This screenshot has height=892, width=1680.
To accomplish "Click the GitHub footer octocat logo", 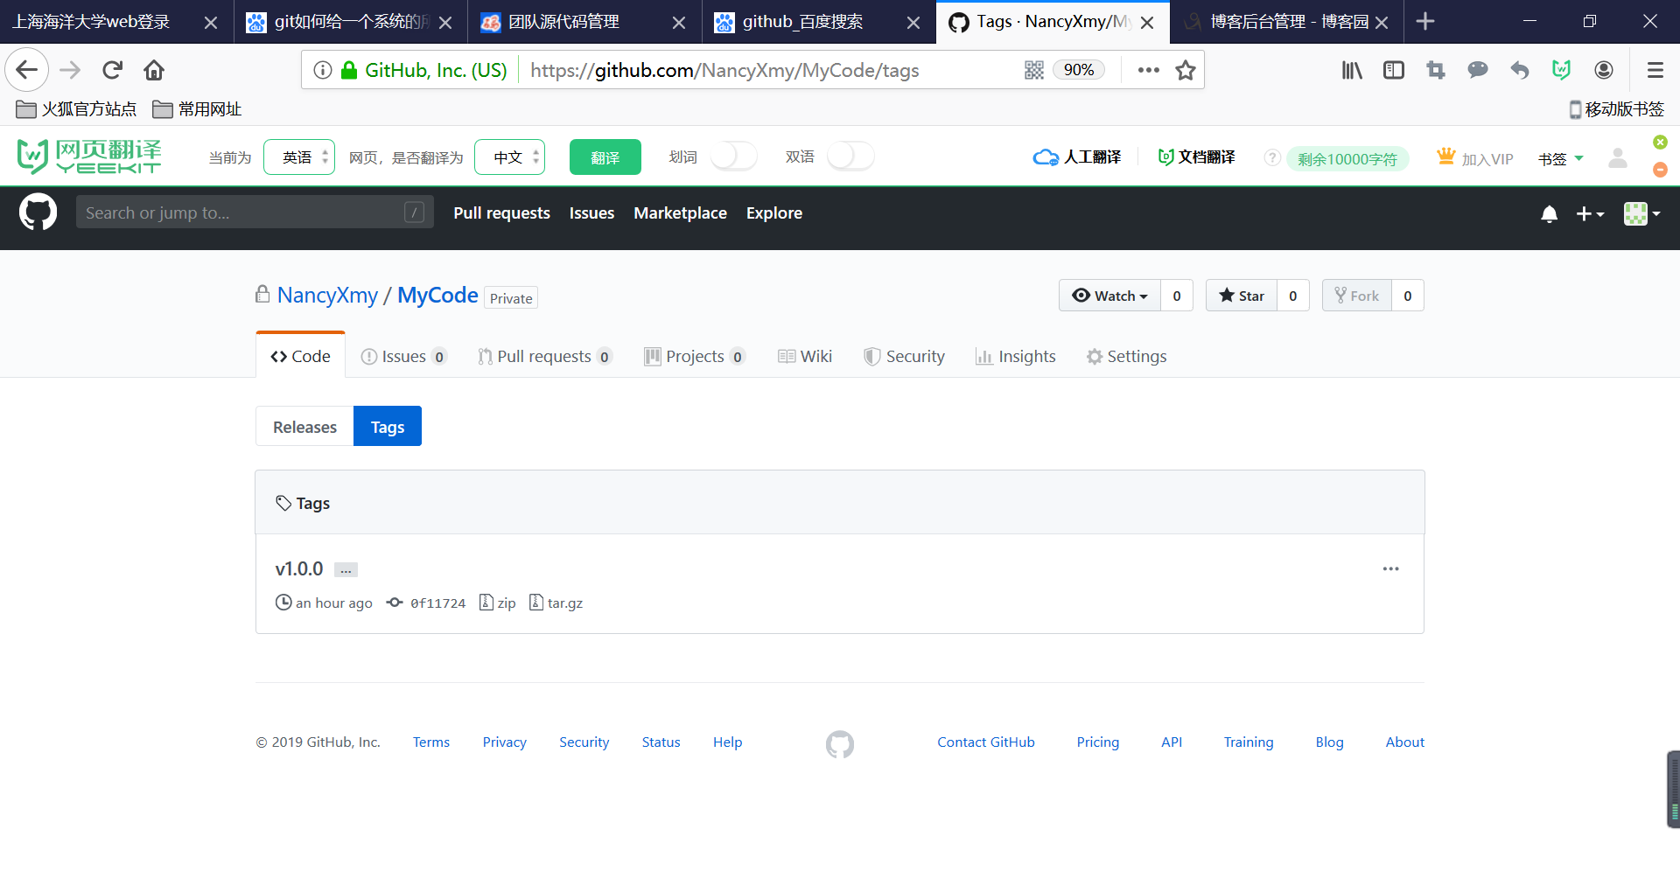I will point(840,744).
